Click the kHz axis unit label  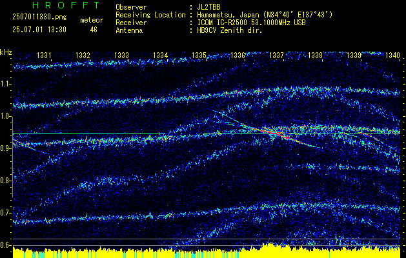6,52
